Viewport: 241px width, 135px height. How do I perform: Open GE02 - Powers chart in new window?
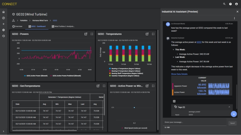pos(86,34)
